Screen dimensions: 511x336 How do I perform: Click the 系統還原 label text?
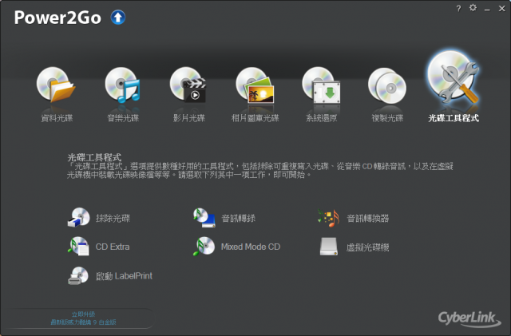pyautogui.click(x=321, y=118)
